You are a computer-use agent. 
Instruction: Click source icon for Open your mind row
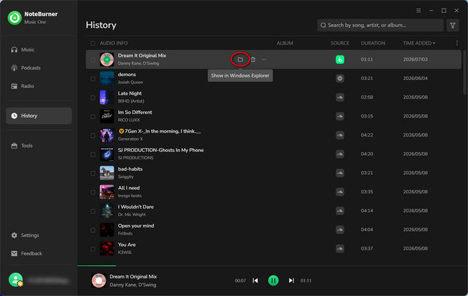click(340, 229)
